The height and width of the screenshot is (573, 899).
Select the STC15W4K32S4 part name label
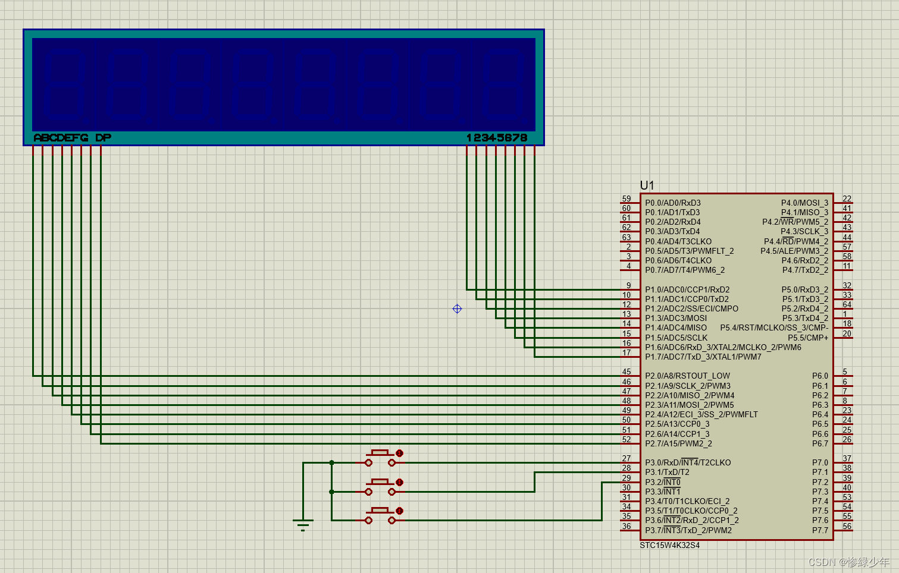click(x=670, y=545)
